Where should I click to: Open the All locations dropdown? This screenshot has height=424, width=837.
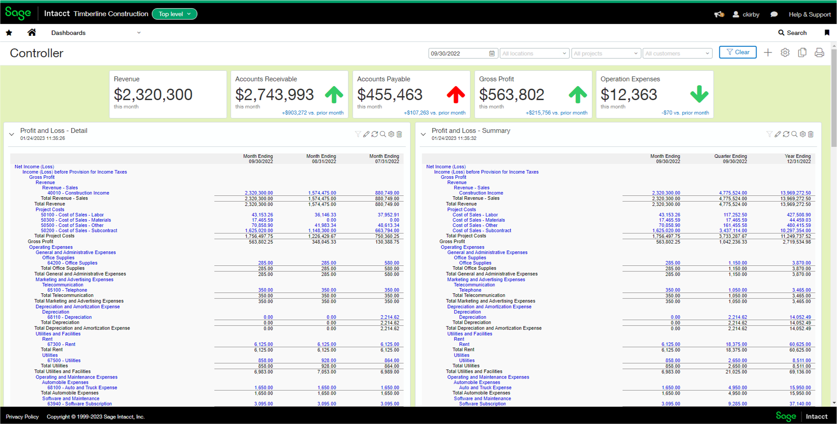(x=534, y=53)
